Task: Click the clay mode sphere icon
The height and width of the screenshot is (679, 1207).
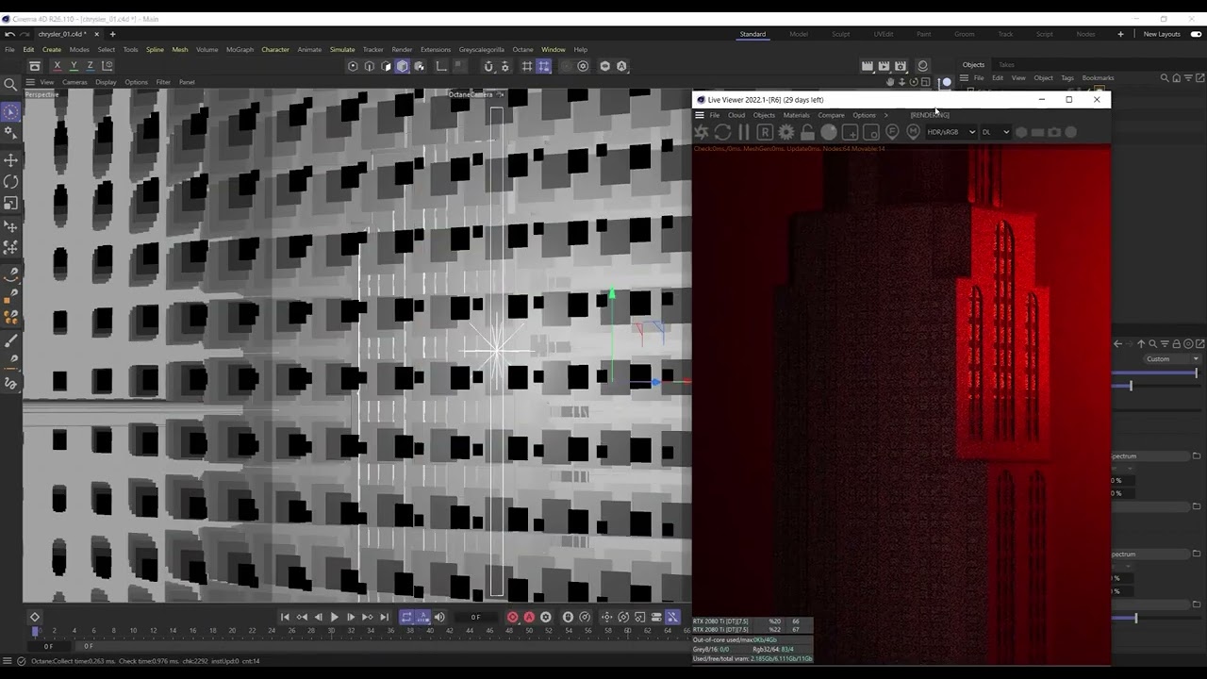Action: (x=828, y=132)
